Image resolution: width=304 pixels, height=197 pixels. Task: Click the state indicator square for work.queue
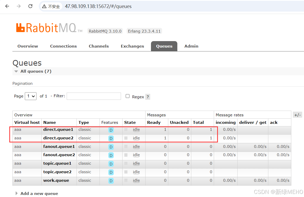tap(126, 180)
